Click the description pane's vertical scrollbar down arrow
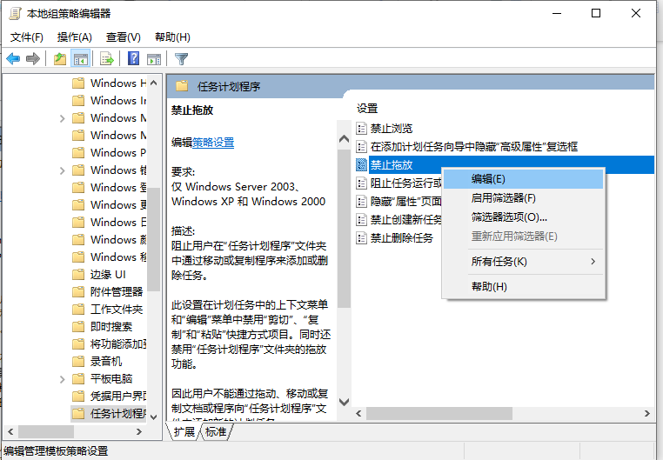This screenshot has height=460, width=663. 344,403
